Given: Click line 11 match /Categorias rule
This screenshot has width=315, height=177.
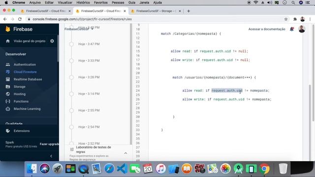Looking at the screenshot, I should tap(191, 34).
